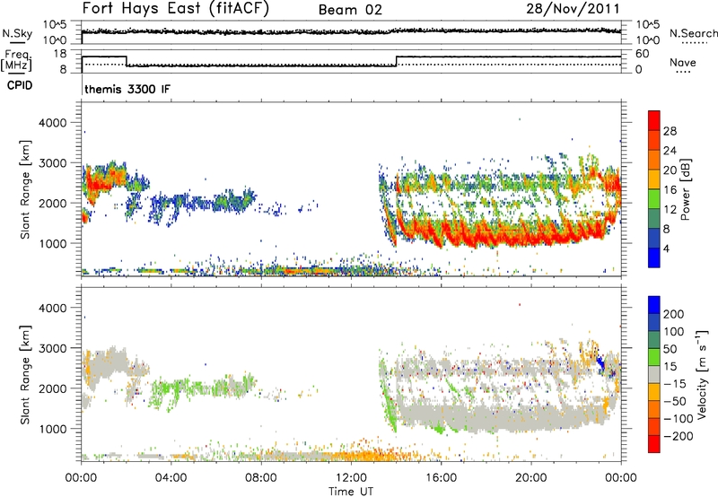Screen dimensions: 718x497
Task: Click the 'Beam 02' label
Action: tap(350, 10)
